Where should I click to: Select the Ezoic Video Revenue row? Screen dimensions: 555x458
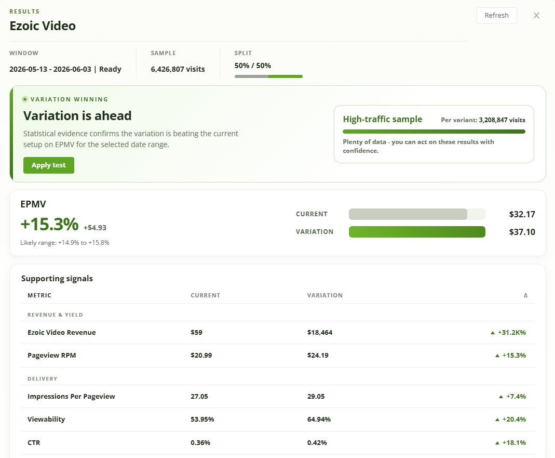277,333
